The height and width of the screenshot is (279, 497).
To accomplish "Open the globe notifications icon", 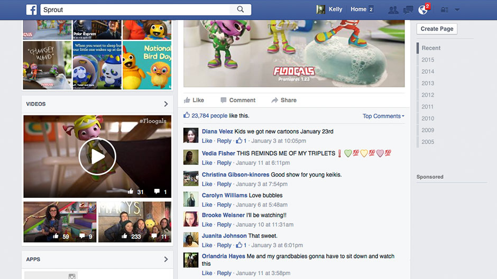I will [422, 9].
